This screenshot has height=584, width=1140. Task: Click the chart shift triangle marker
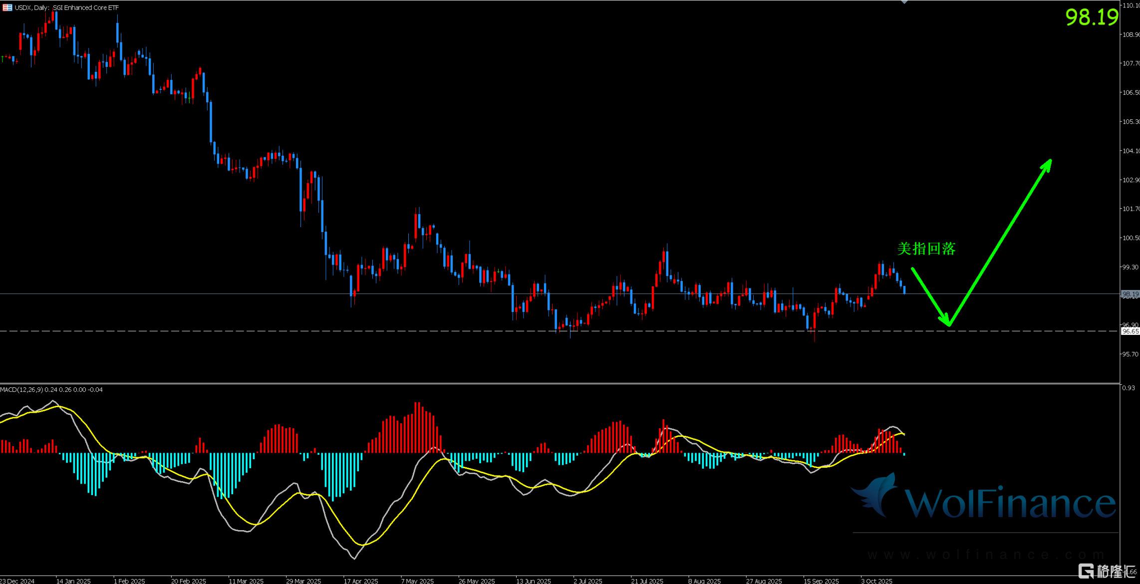click(904, 2)
